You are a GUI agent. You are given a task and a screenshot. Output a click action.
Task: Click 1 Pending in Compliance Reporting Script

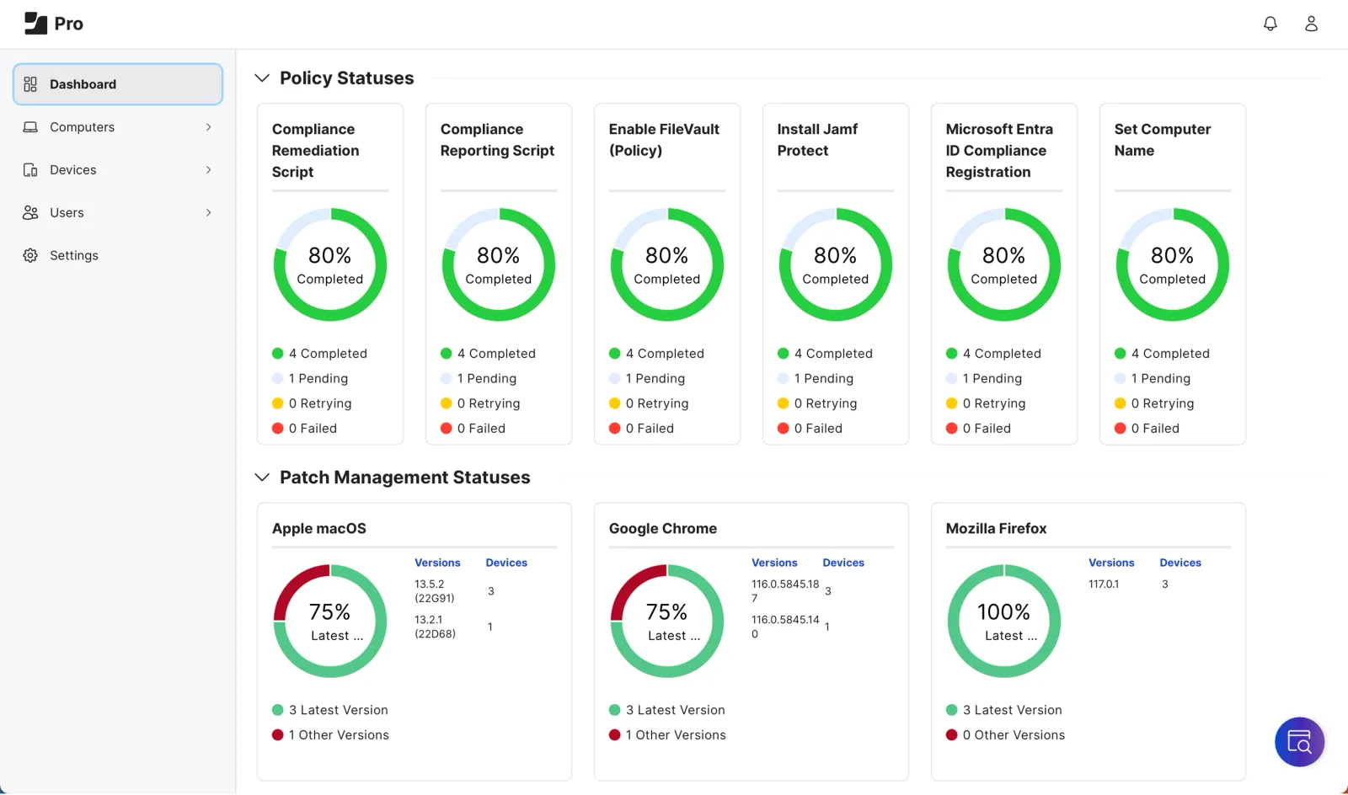tap(479, 379)
